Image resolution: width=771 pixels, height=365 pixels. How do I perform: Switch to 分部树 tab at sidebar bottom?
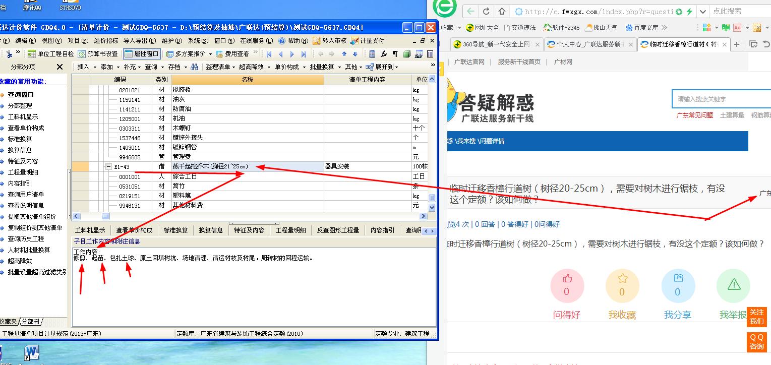click(x=31, y=321)
